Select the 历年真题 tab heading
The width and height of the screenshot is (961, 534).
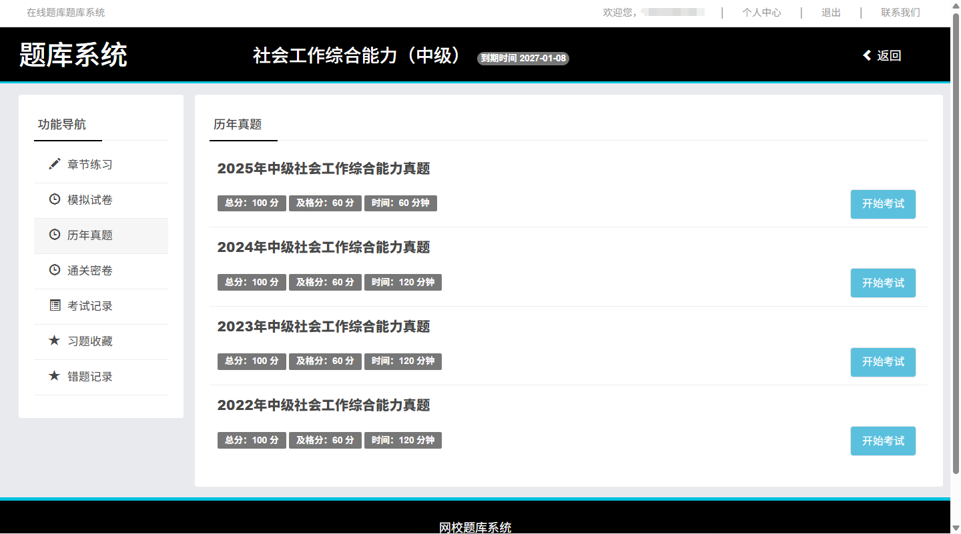click(x=238, y=124)
